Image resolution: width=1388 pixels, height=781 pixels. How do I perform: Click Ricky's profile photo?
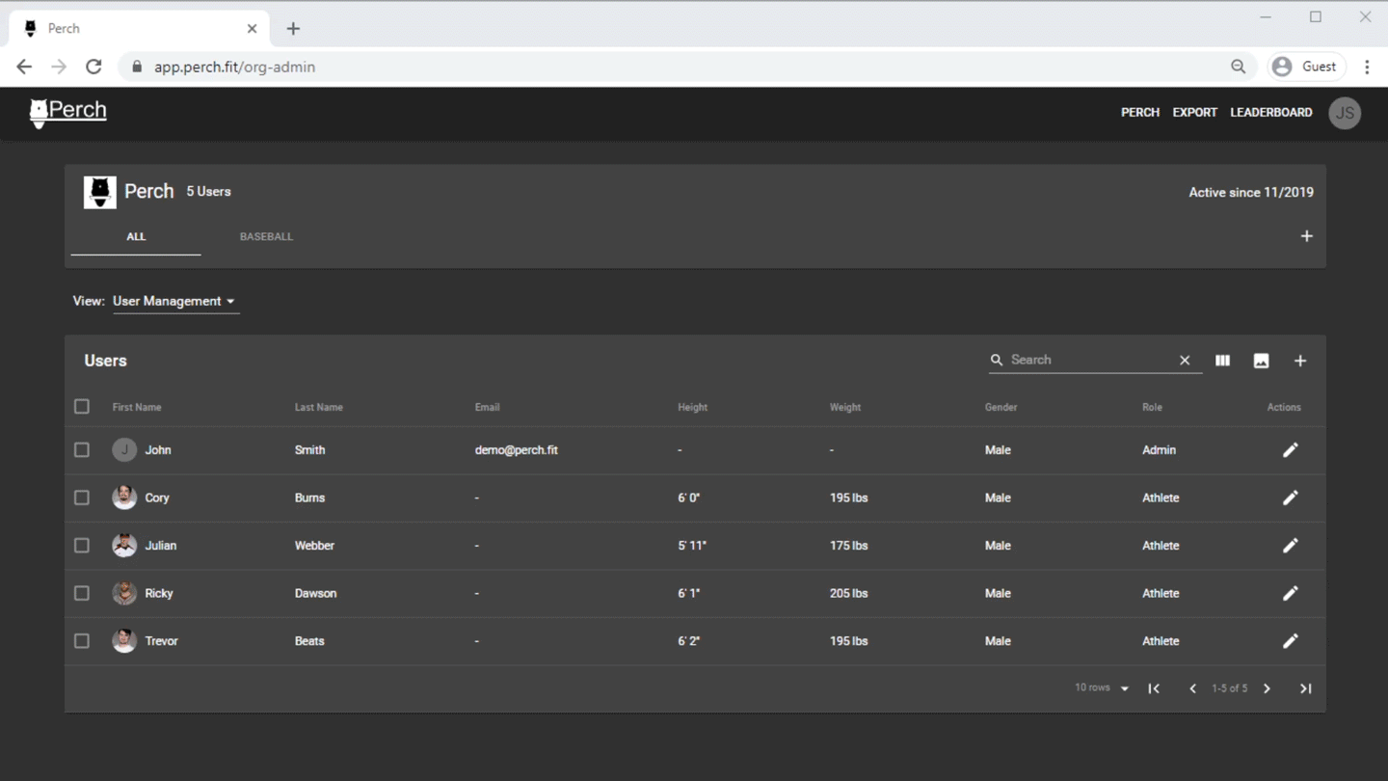point(124,593)
